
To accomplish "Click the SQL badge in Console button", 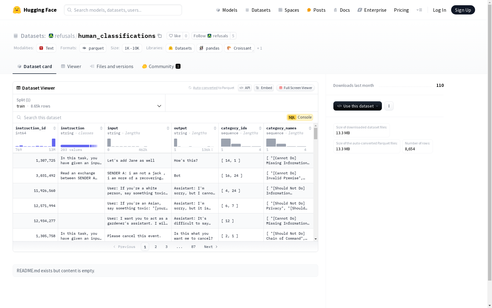I will pyautogui.click(x=292, y=117).
